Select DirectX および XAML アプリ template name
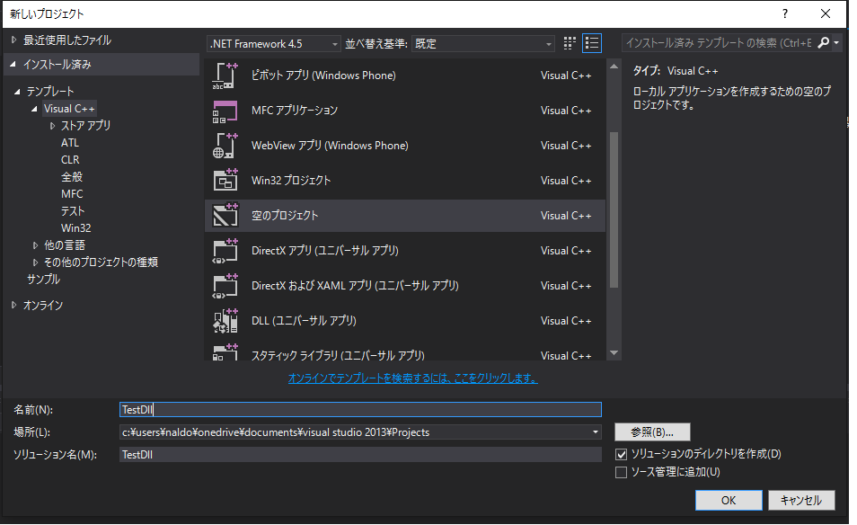This screenshot has height=525, width=857. click(x=355, y=286)
